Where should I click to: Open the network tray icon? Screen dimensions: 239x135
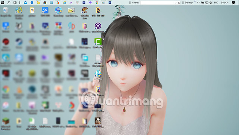coord(207,3)
